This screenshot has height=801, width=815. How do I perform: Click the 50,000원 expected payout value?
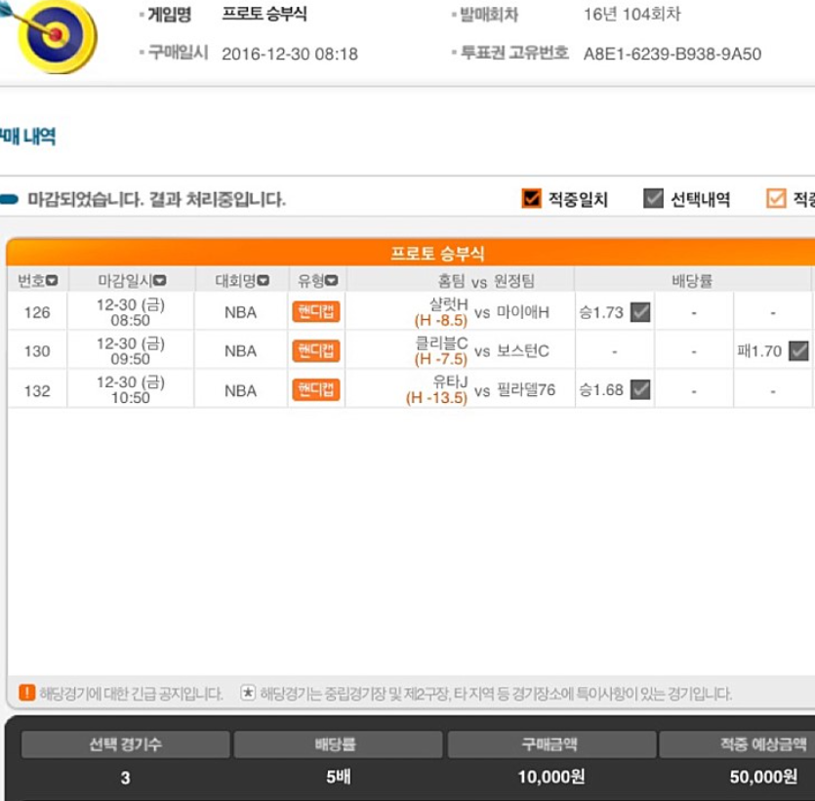point(763,778)
